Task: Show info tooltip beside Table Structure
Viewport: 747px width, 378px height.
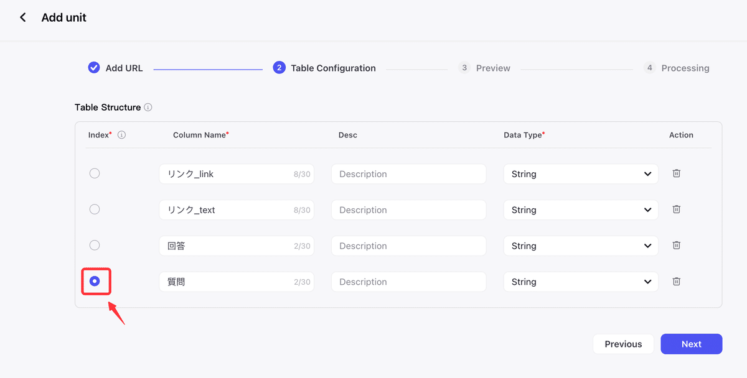Action: click(x=148, y=108)
